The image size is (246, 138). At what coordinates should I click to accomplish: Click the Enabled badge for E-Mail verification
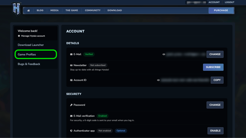pos(102,116)
